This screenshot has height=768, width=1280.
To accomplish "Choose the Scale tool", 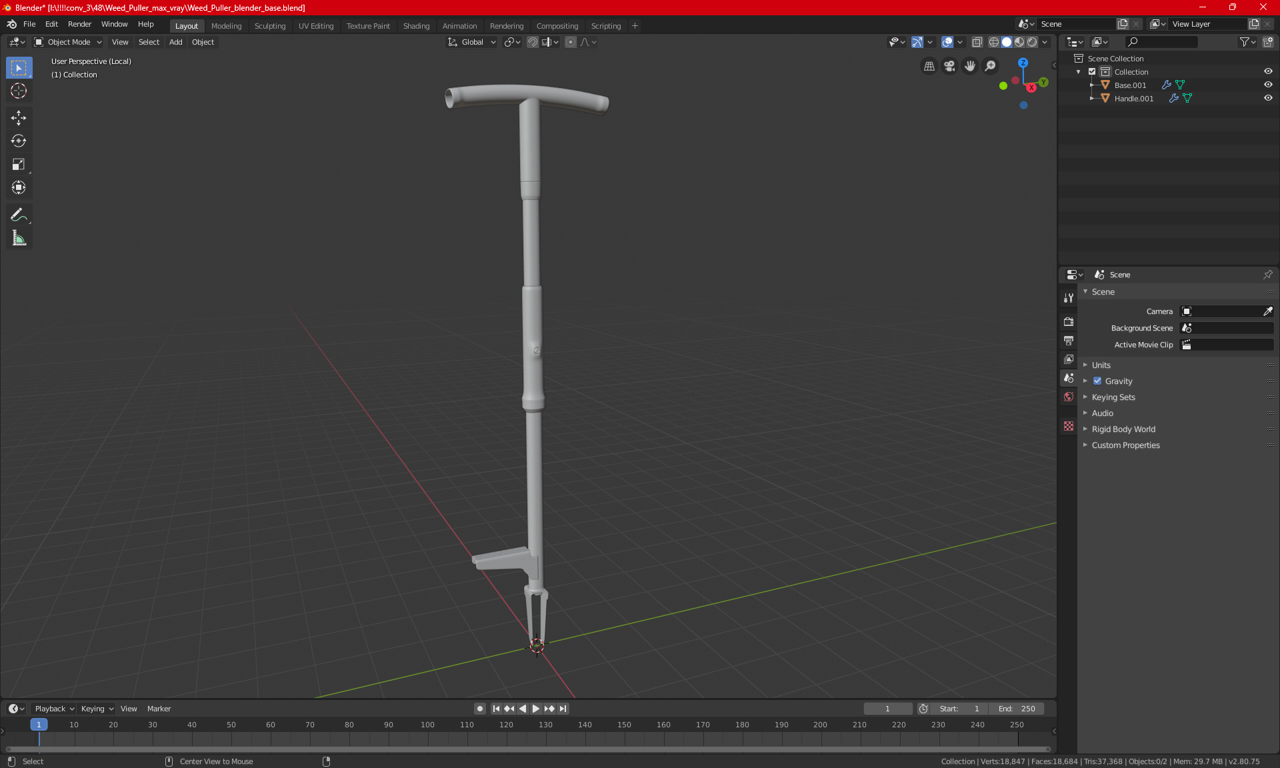I will [19, 164].
